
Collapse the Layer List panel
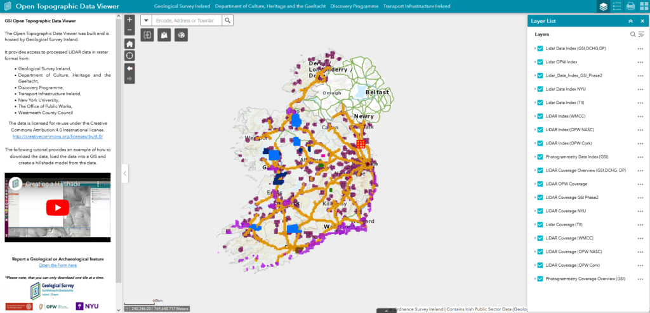[x=630, y=21]
